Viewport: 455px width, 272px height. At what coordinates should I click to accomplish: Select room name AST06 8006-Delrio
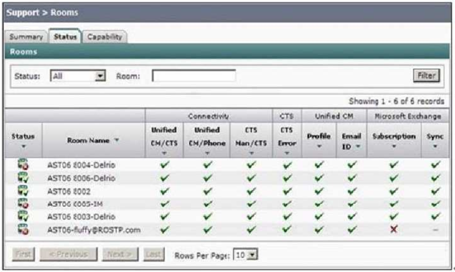(81, 178)
